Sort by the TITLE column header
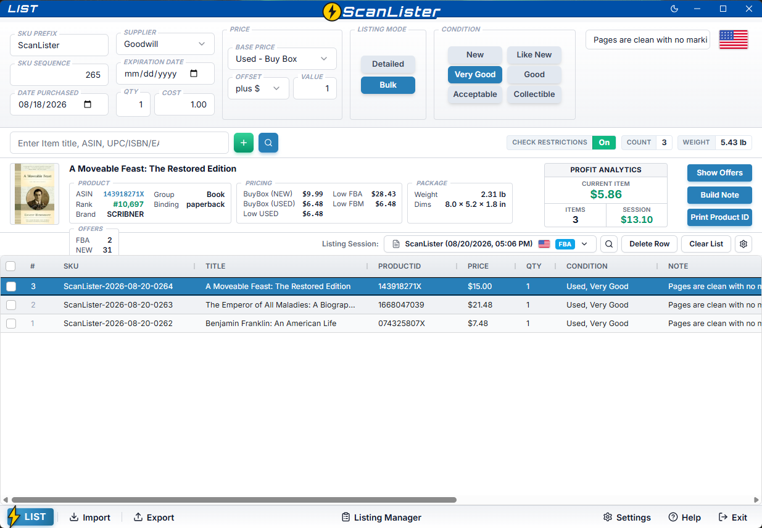This screenshot has height=528, width=762. point(215,266)
